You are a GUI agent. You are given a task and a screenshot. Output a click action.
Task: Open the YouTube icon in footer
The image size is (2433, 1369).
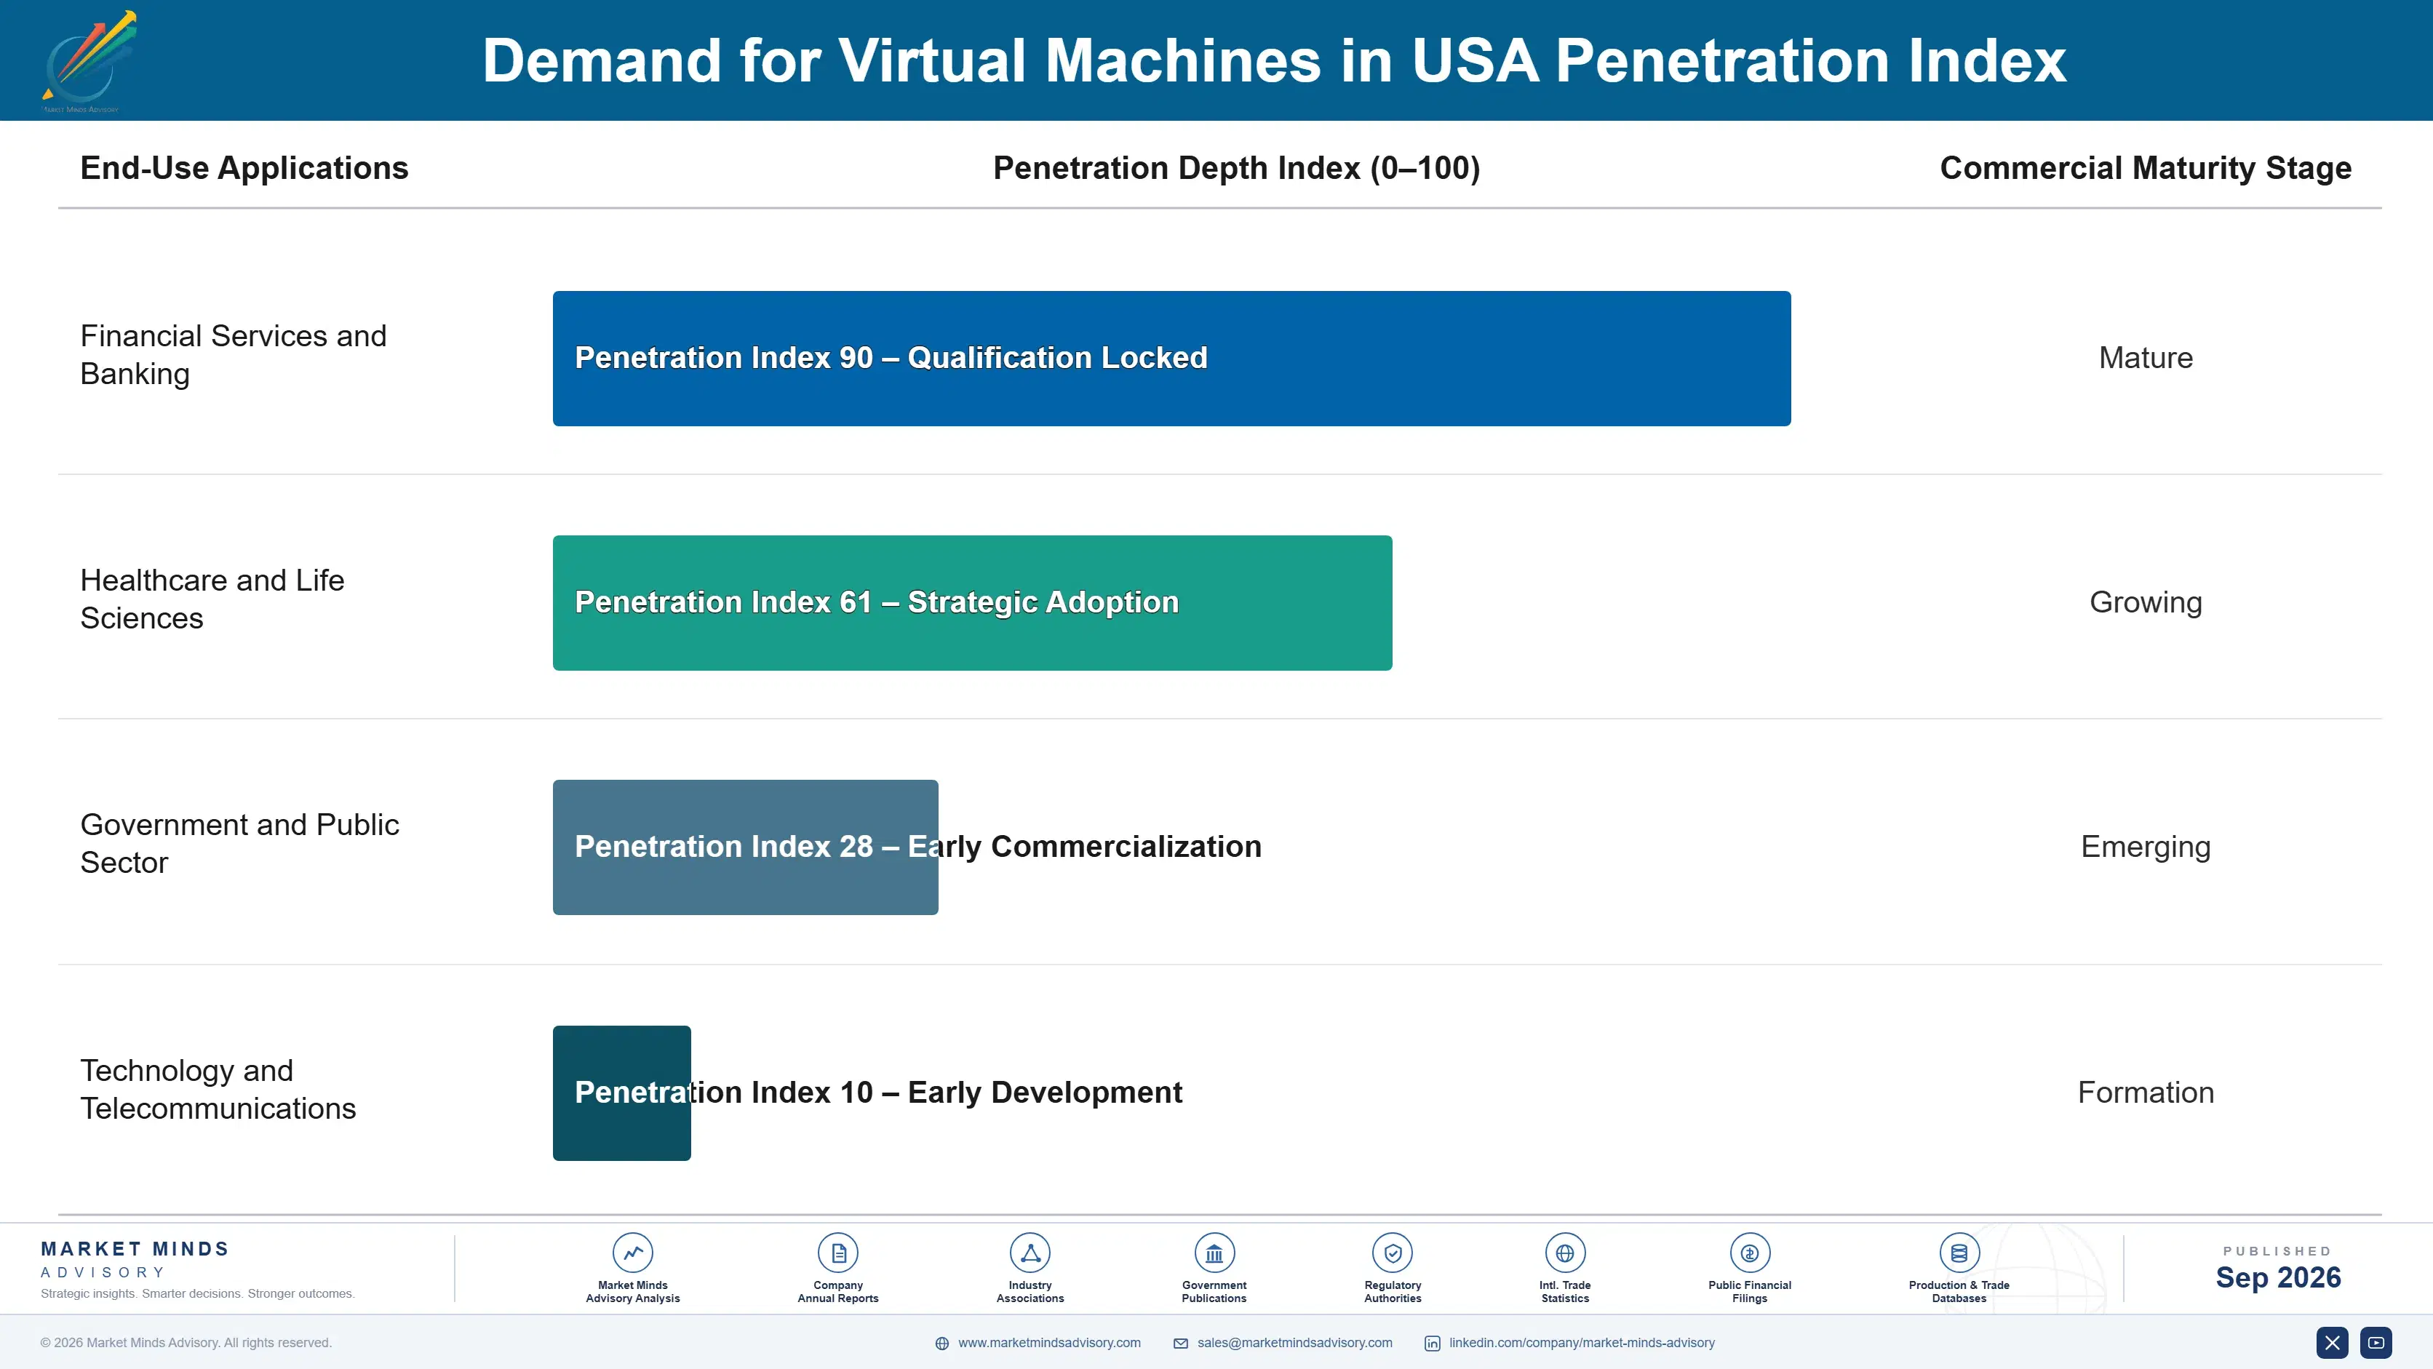pos(2376,1343)
